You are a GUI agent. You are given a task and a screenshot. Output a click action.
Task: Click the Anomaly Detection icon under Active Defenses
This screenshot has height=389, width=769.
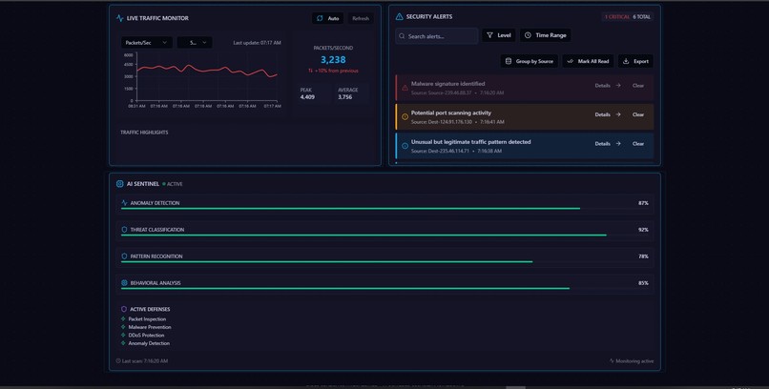[123, 343]
